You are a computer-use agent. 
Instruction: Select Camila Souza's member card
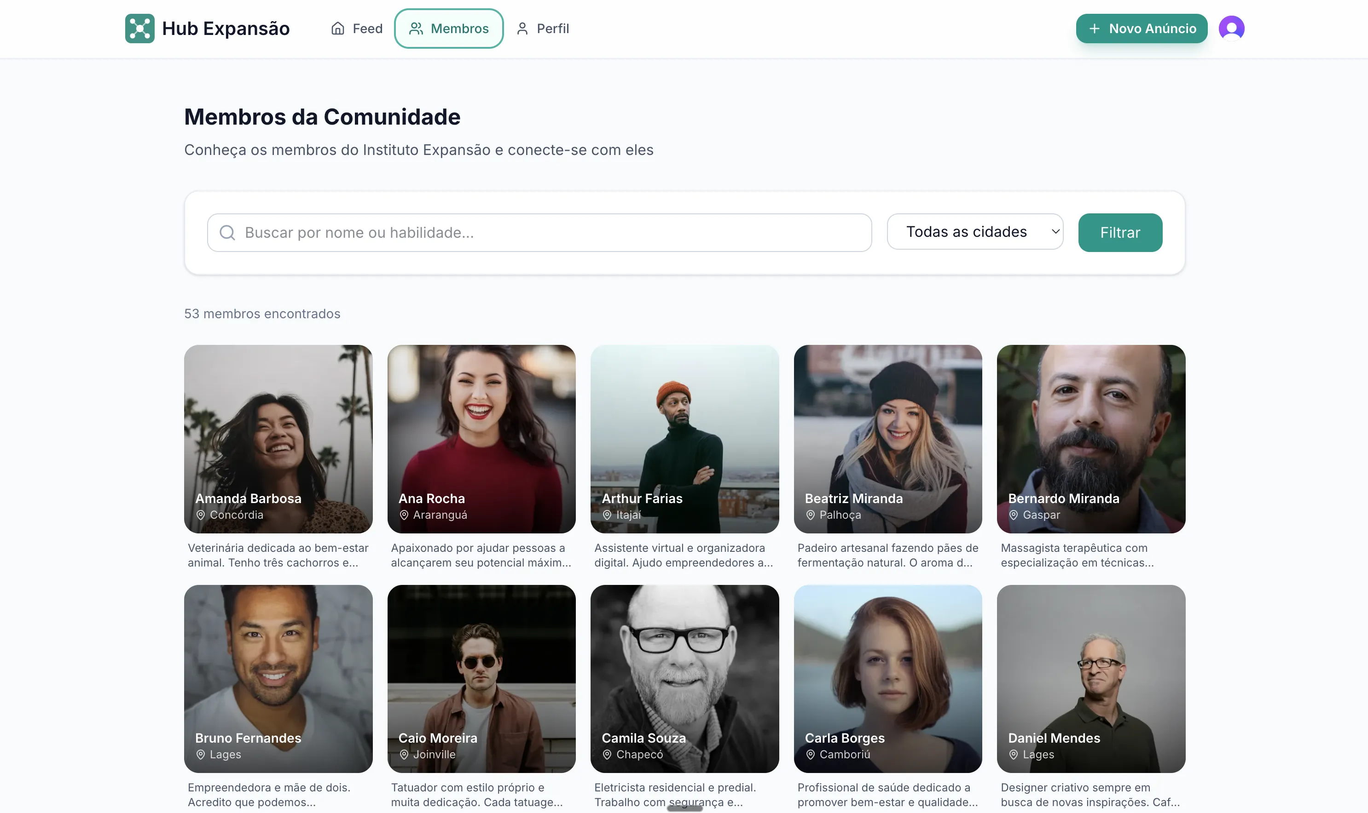point(684,678)
